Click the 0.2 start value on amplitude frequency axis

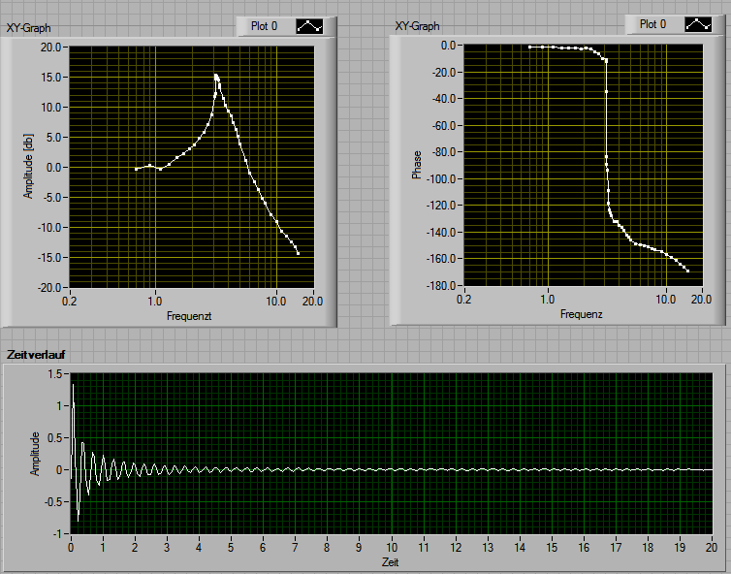pos(70,302)
